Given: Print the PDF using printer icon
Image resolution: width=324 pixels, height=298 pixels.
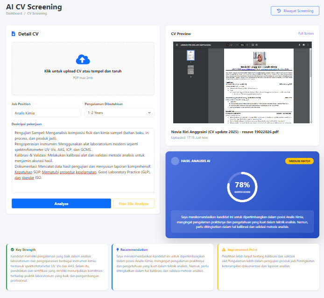Looking at the screenshot, I should (304, 45).
